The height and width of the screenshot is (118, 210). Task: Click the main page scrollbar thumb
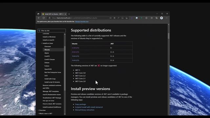(x=168, y=36)
